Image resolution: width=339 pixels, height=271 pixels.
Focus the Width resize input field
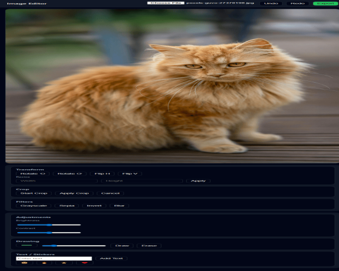[56, 181]
